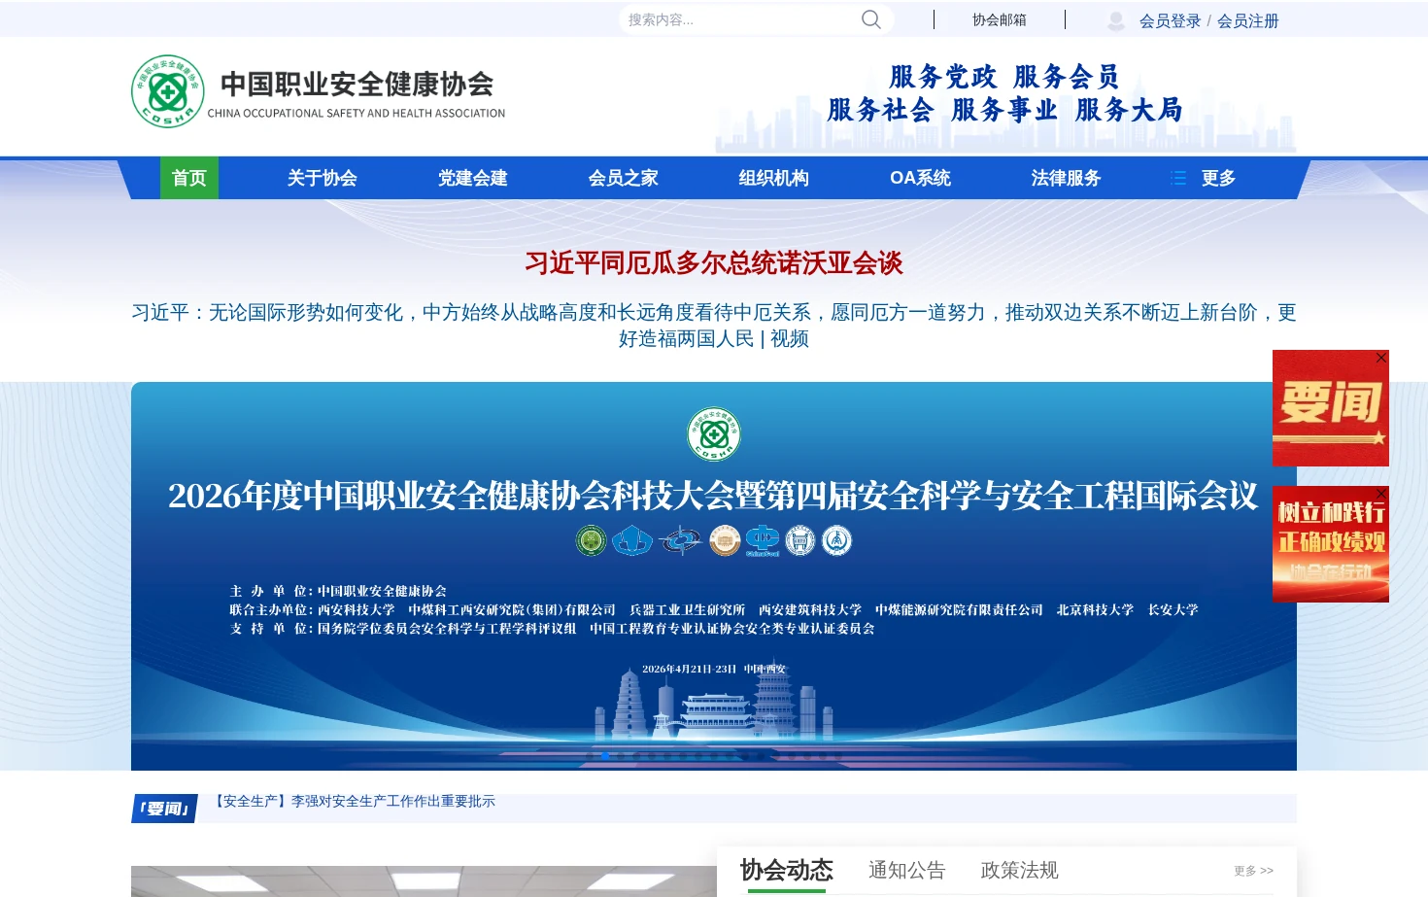Open 会员之家 navigation menu

(x=624, y=178)
